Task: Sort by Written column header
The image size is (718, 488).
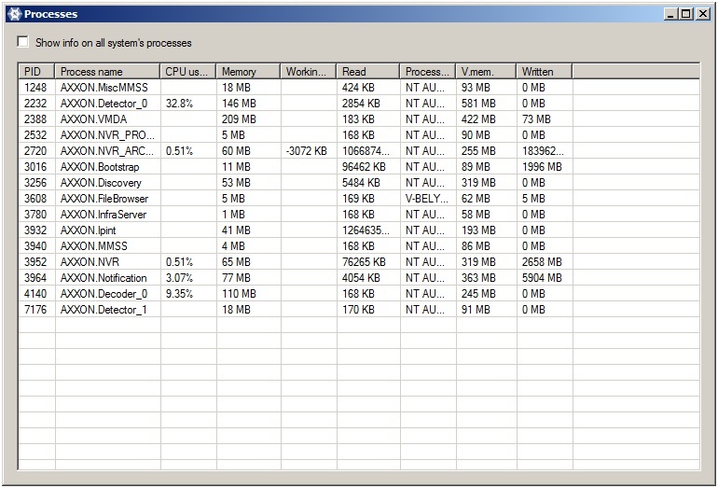Action: (x=545, y=72)
